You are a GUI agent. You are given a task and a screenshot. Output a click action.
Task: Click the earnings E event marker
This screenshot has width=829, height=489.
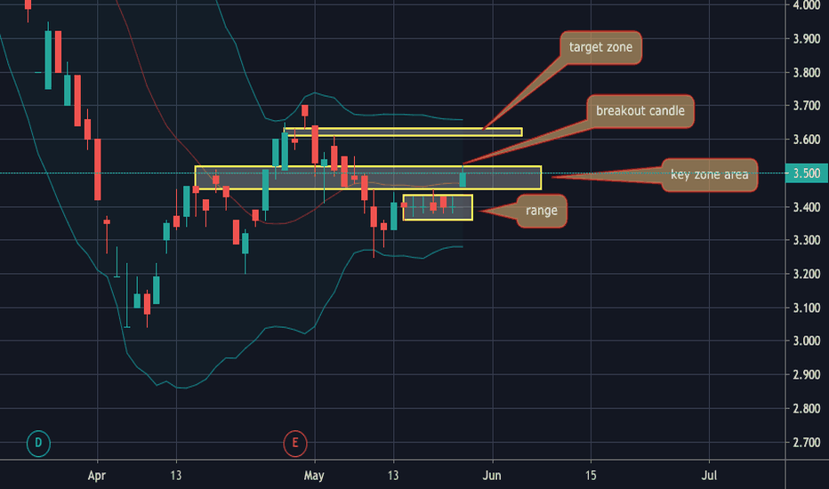tap(295, 443)
